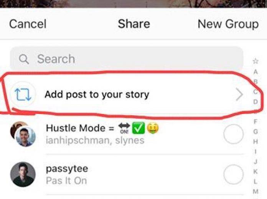Select the Hustle Mode group radio circle
The width and height of the screenshot is (267, 199).
233,134
